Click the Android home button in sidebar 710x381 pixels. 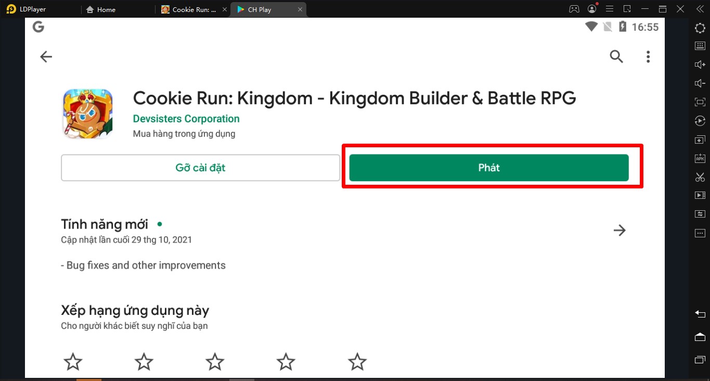(700, 337)
